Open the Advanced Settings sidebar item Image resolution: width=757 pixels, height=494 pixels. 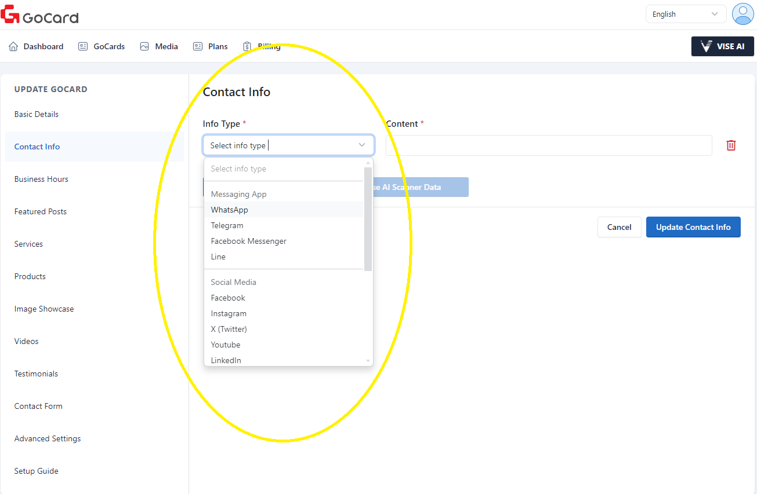point(48,438)
